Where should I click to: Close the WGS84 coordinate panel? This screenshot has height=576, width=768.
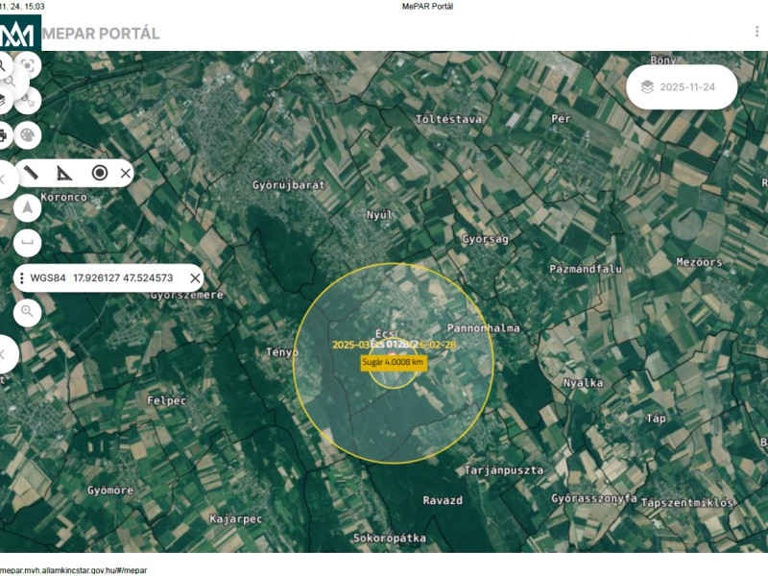pos(195,278)
